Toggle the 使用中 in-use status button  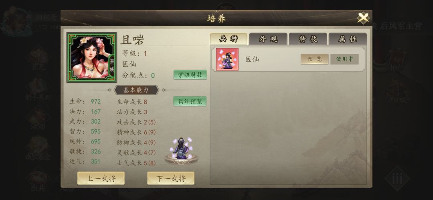(344, 59)
